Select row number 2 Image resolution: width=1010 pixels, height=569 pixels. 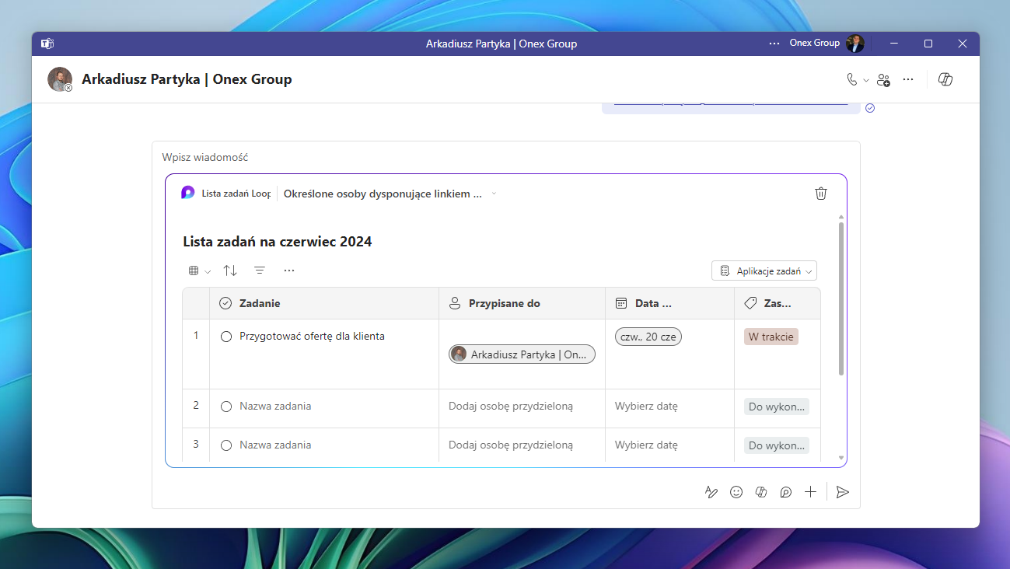(196, 406)
